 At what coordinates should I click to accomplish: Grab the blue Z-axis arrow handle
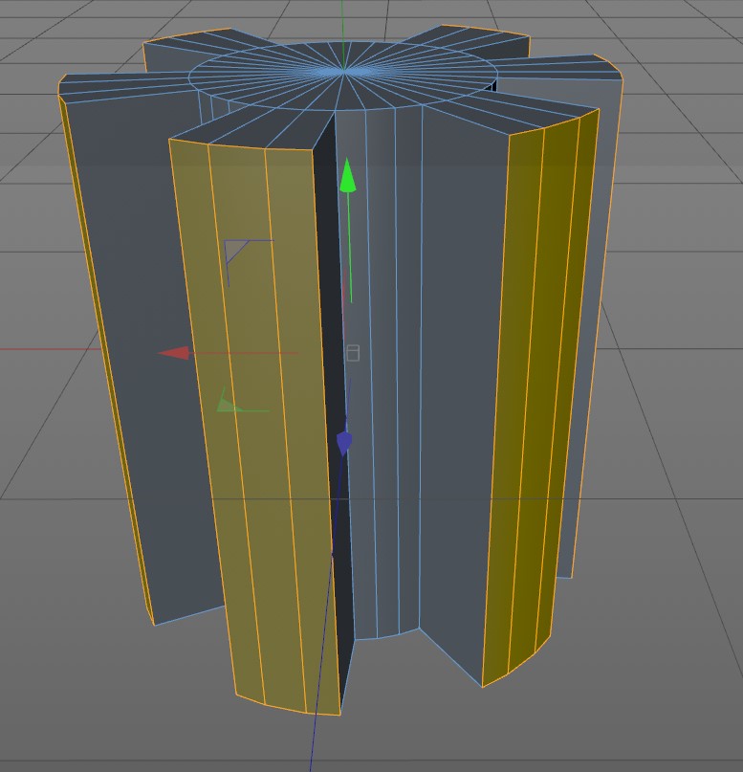click(344, 442)
